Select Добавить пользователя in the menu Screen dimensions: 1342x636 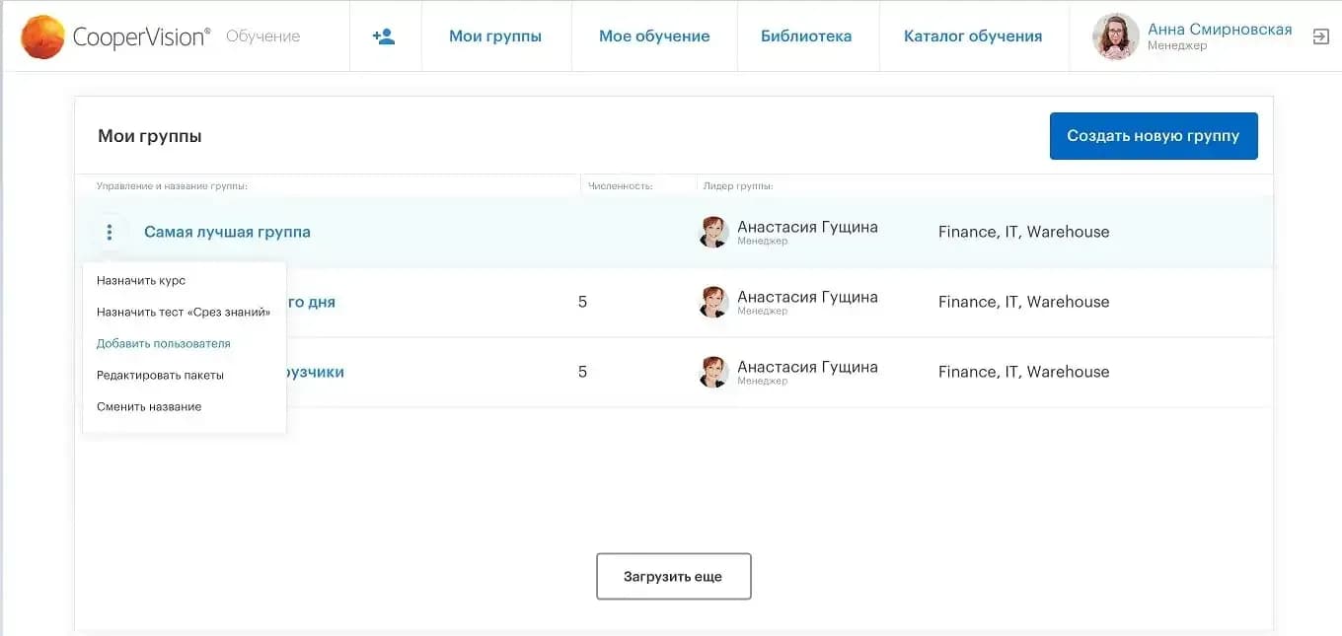(164, 344)
